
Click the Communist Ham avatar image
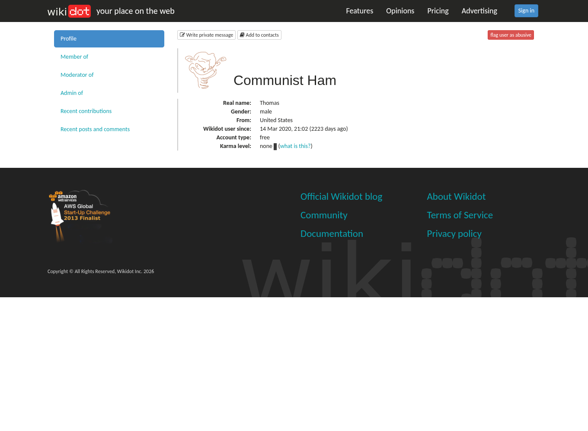pos(205,70)
